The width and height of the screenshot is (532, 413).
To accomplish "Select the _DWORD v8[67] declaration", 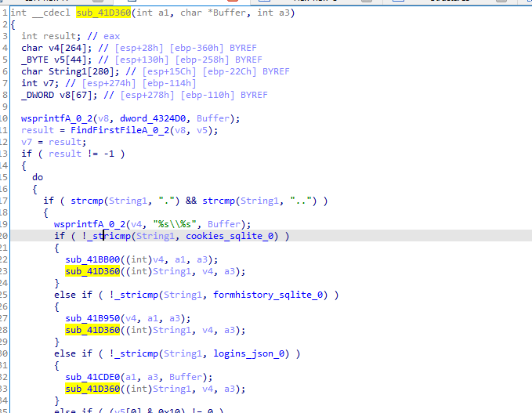I will coord(59,95).
